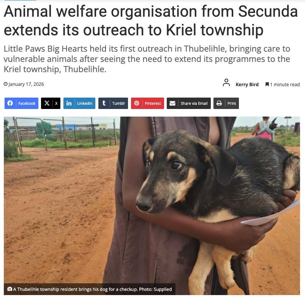Click the X logo share icon

(x=47, y=103)
